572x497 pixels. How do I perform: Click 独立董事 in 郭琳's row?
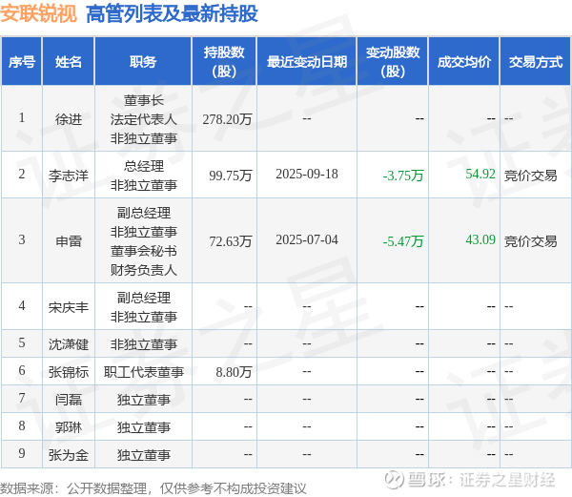(144, 427)
